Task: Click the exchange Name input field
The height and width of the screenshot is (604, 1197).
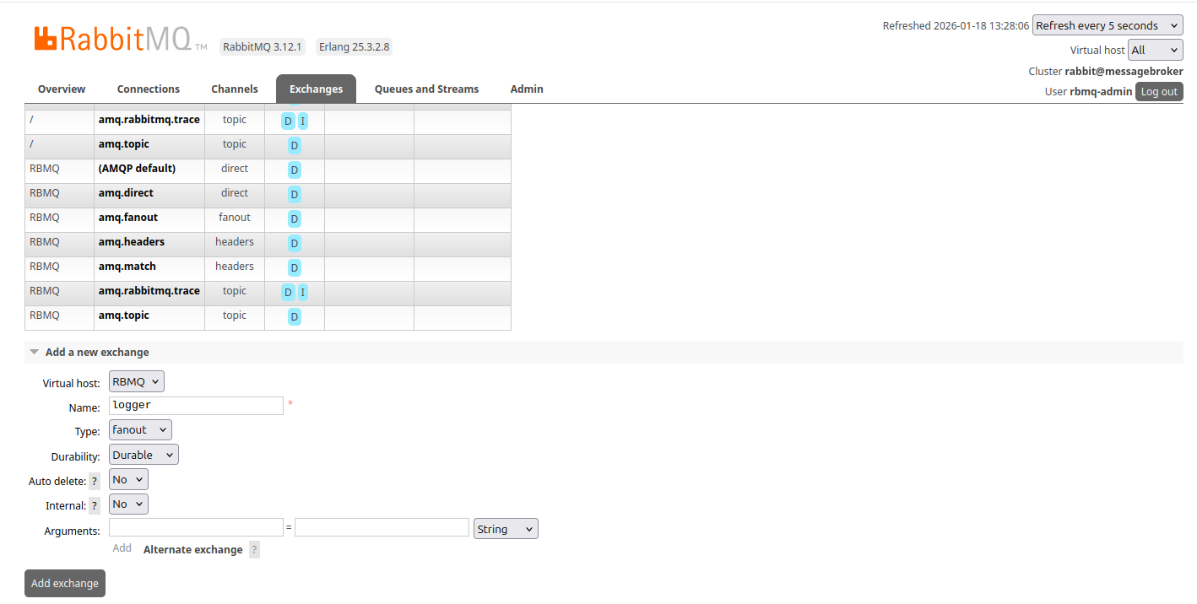Action: point(196,406)
